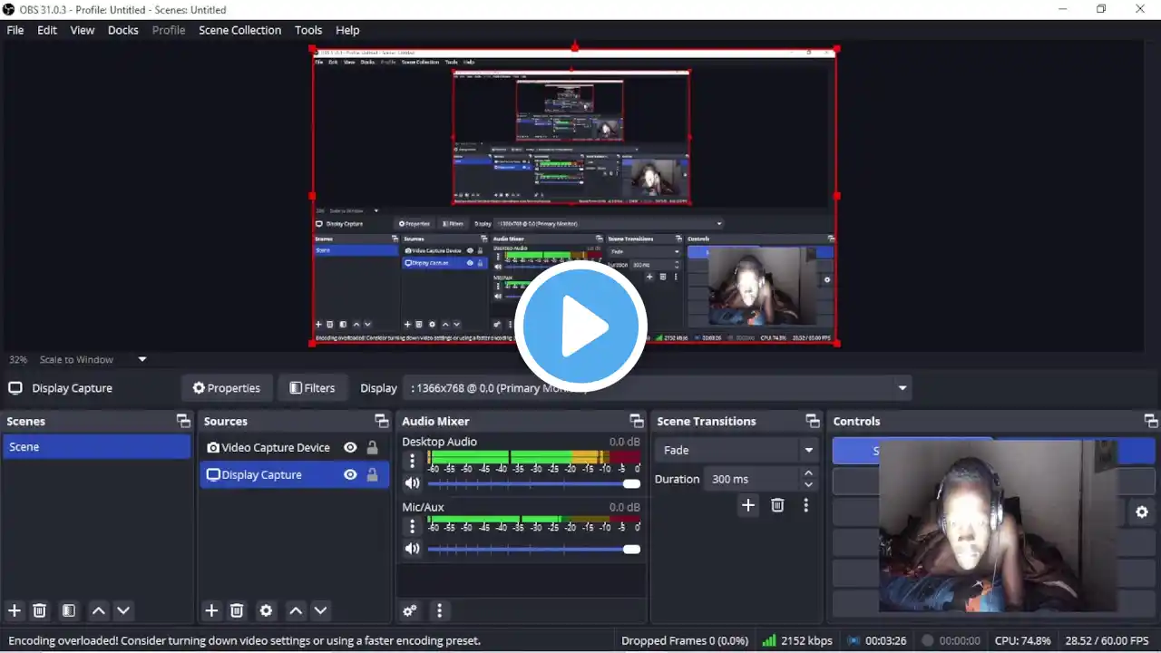The height and width of the screenshot is (653, 1161).
Task: Open advanced audio properties gears icon
Action: click(x=410, y=611)
